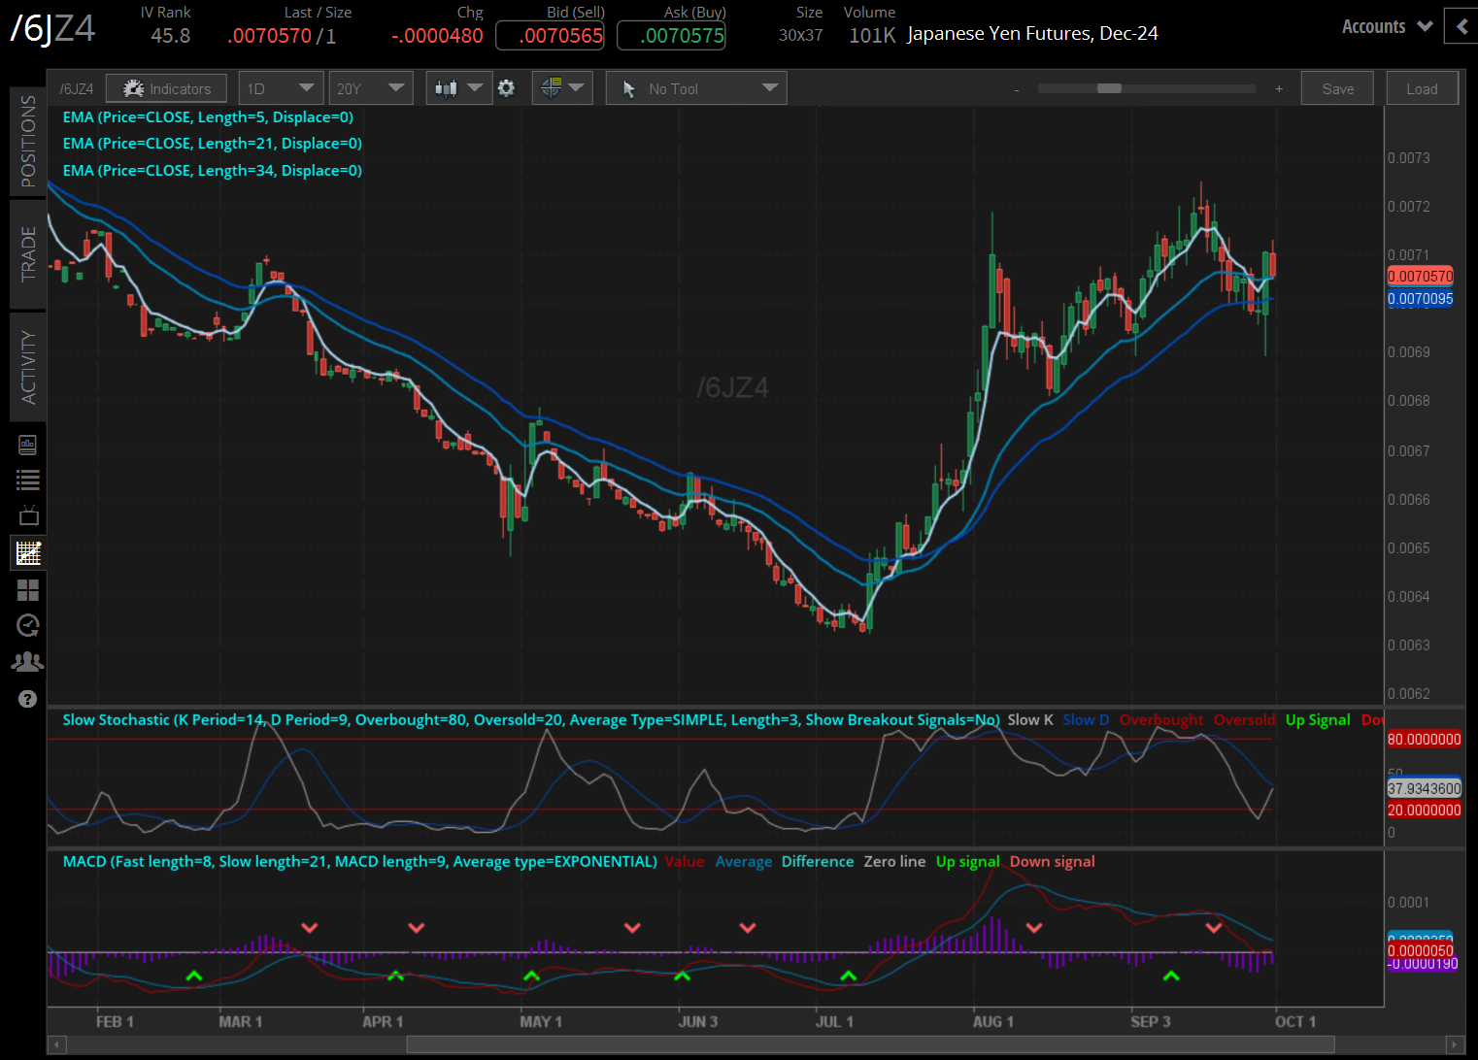The height and width of the screenshot is (1060, 1478).
Task: Click the chart zoom slider handle
Action: (x=1109, y=88)
